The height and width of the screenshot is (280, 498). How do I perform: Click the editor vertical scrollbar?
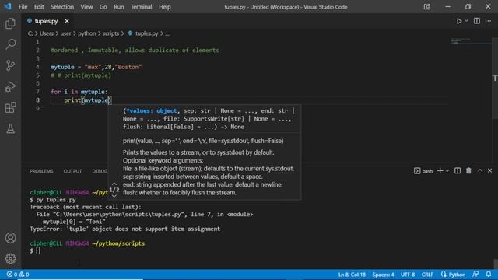[495, 79]
